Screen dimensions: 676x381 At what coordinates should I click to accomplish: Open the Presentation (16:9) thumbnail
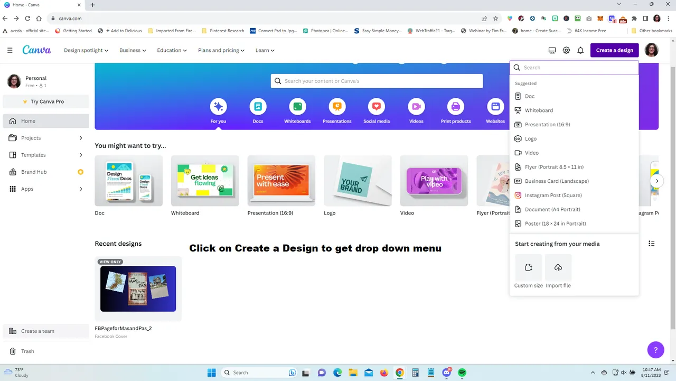[281, 181]
